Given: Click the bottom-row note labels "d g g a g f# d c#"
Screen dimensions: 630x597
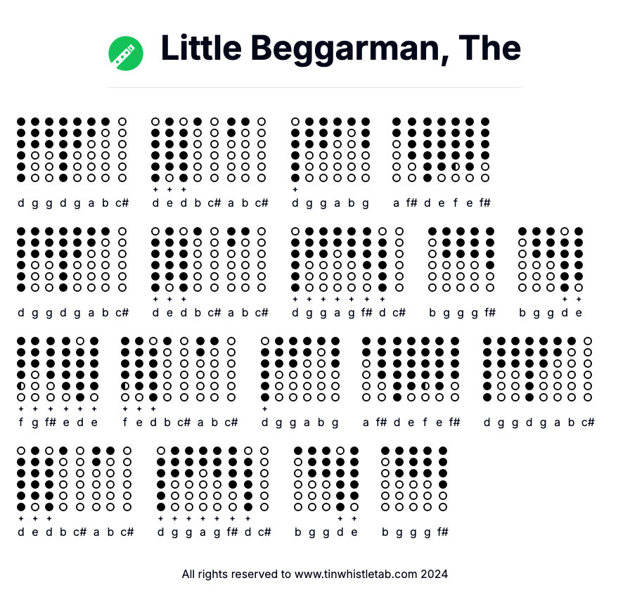Looking at the screenshot, I should 212,532.
